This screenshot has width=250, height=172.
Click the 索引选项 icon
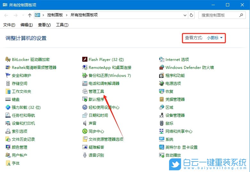[8, 131]
